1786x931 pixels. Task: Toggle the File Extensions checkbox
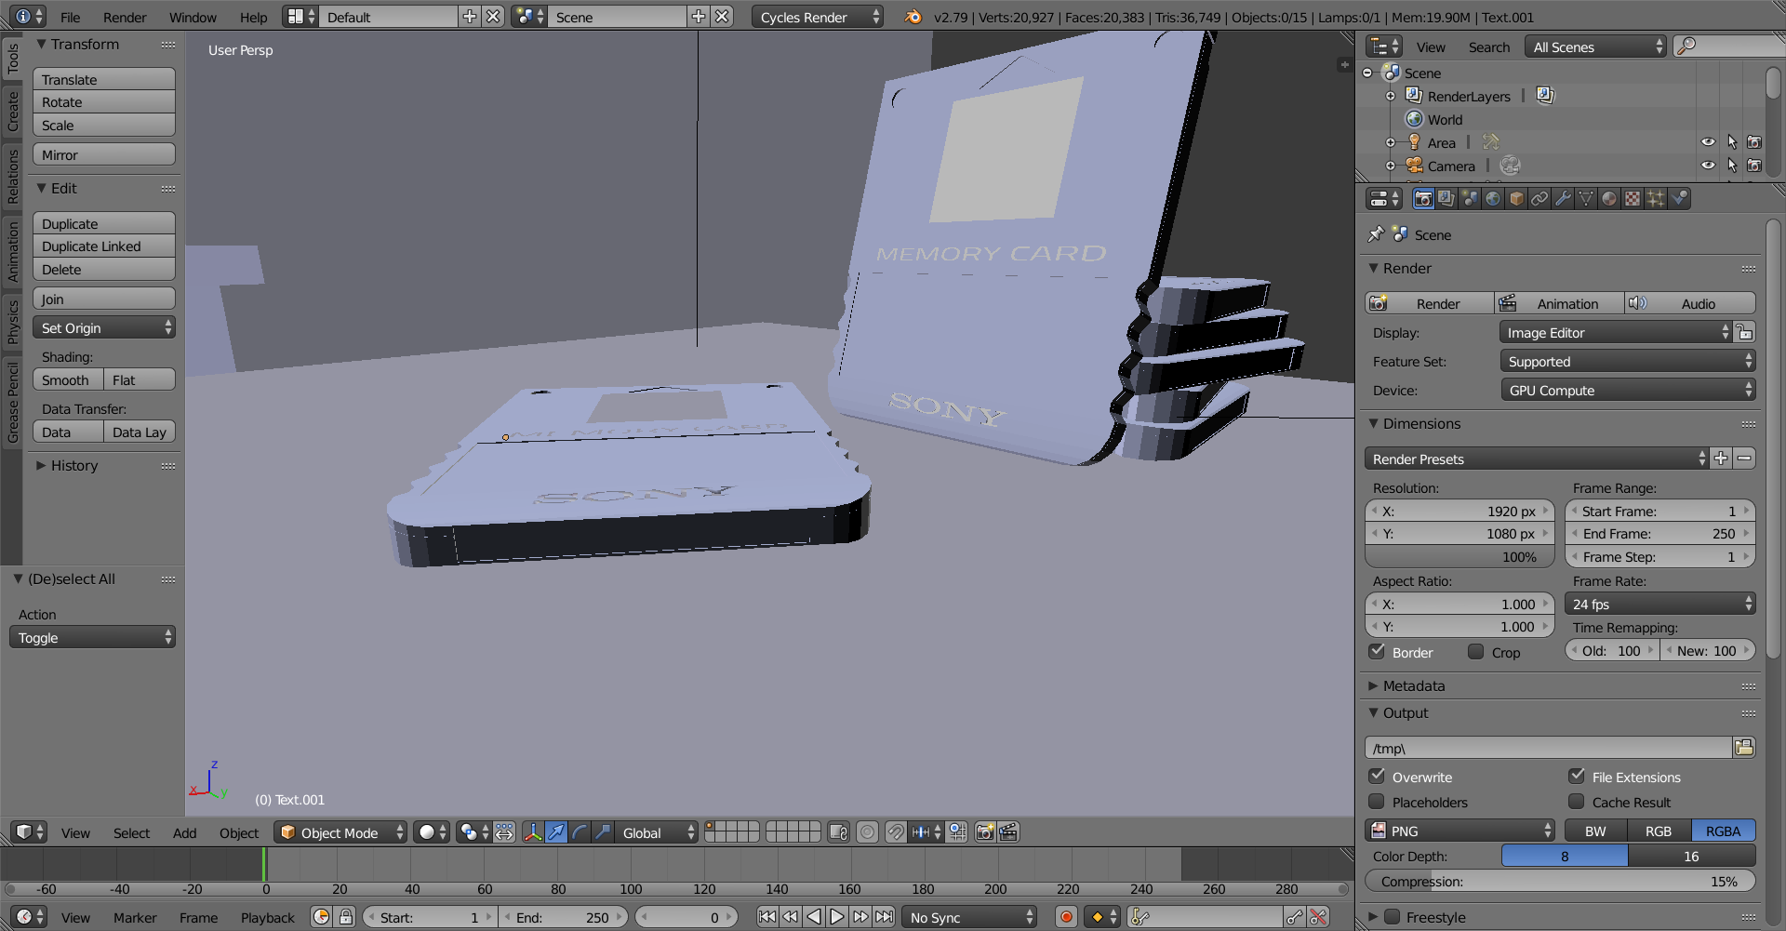click(x=1577, y=776)
